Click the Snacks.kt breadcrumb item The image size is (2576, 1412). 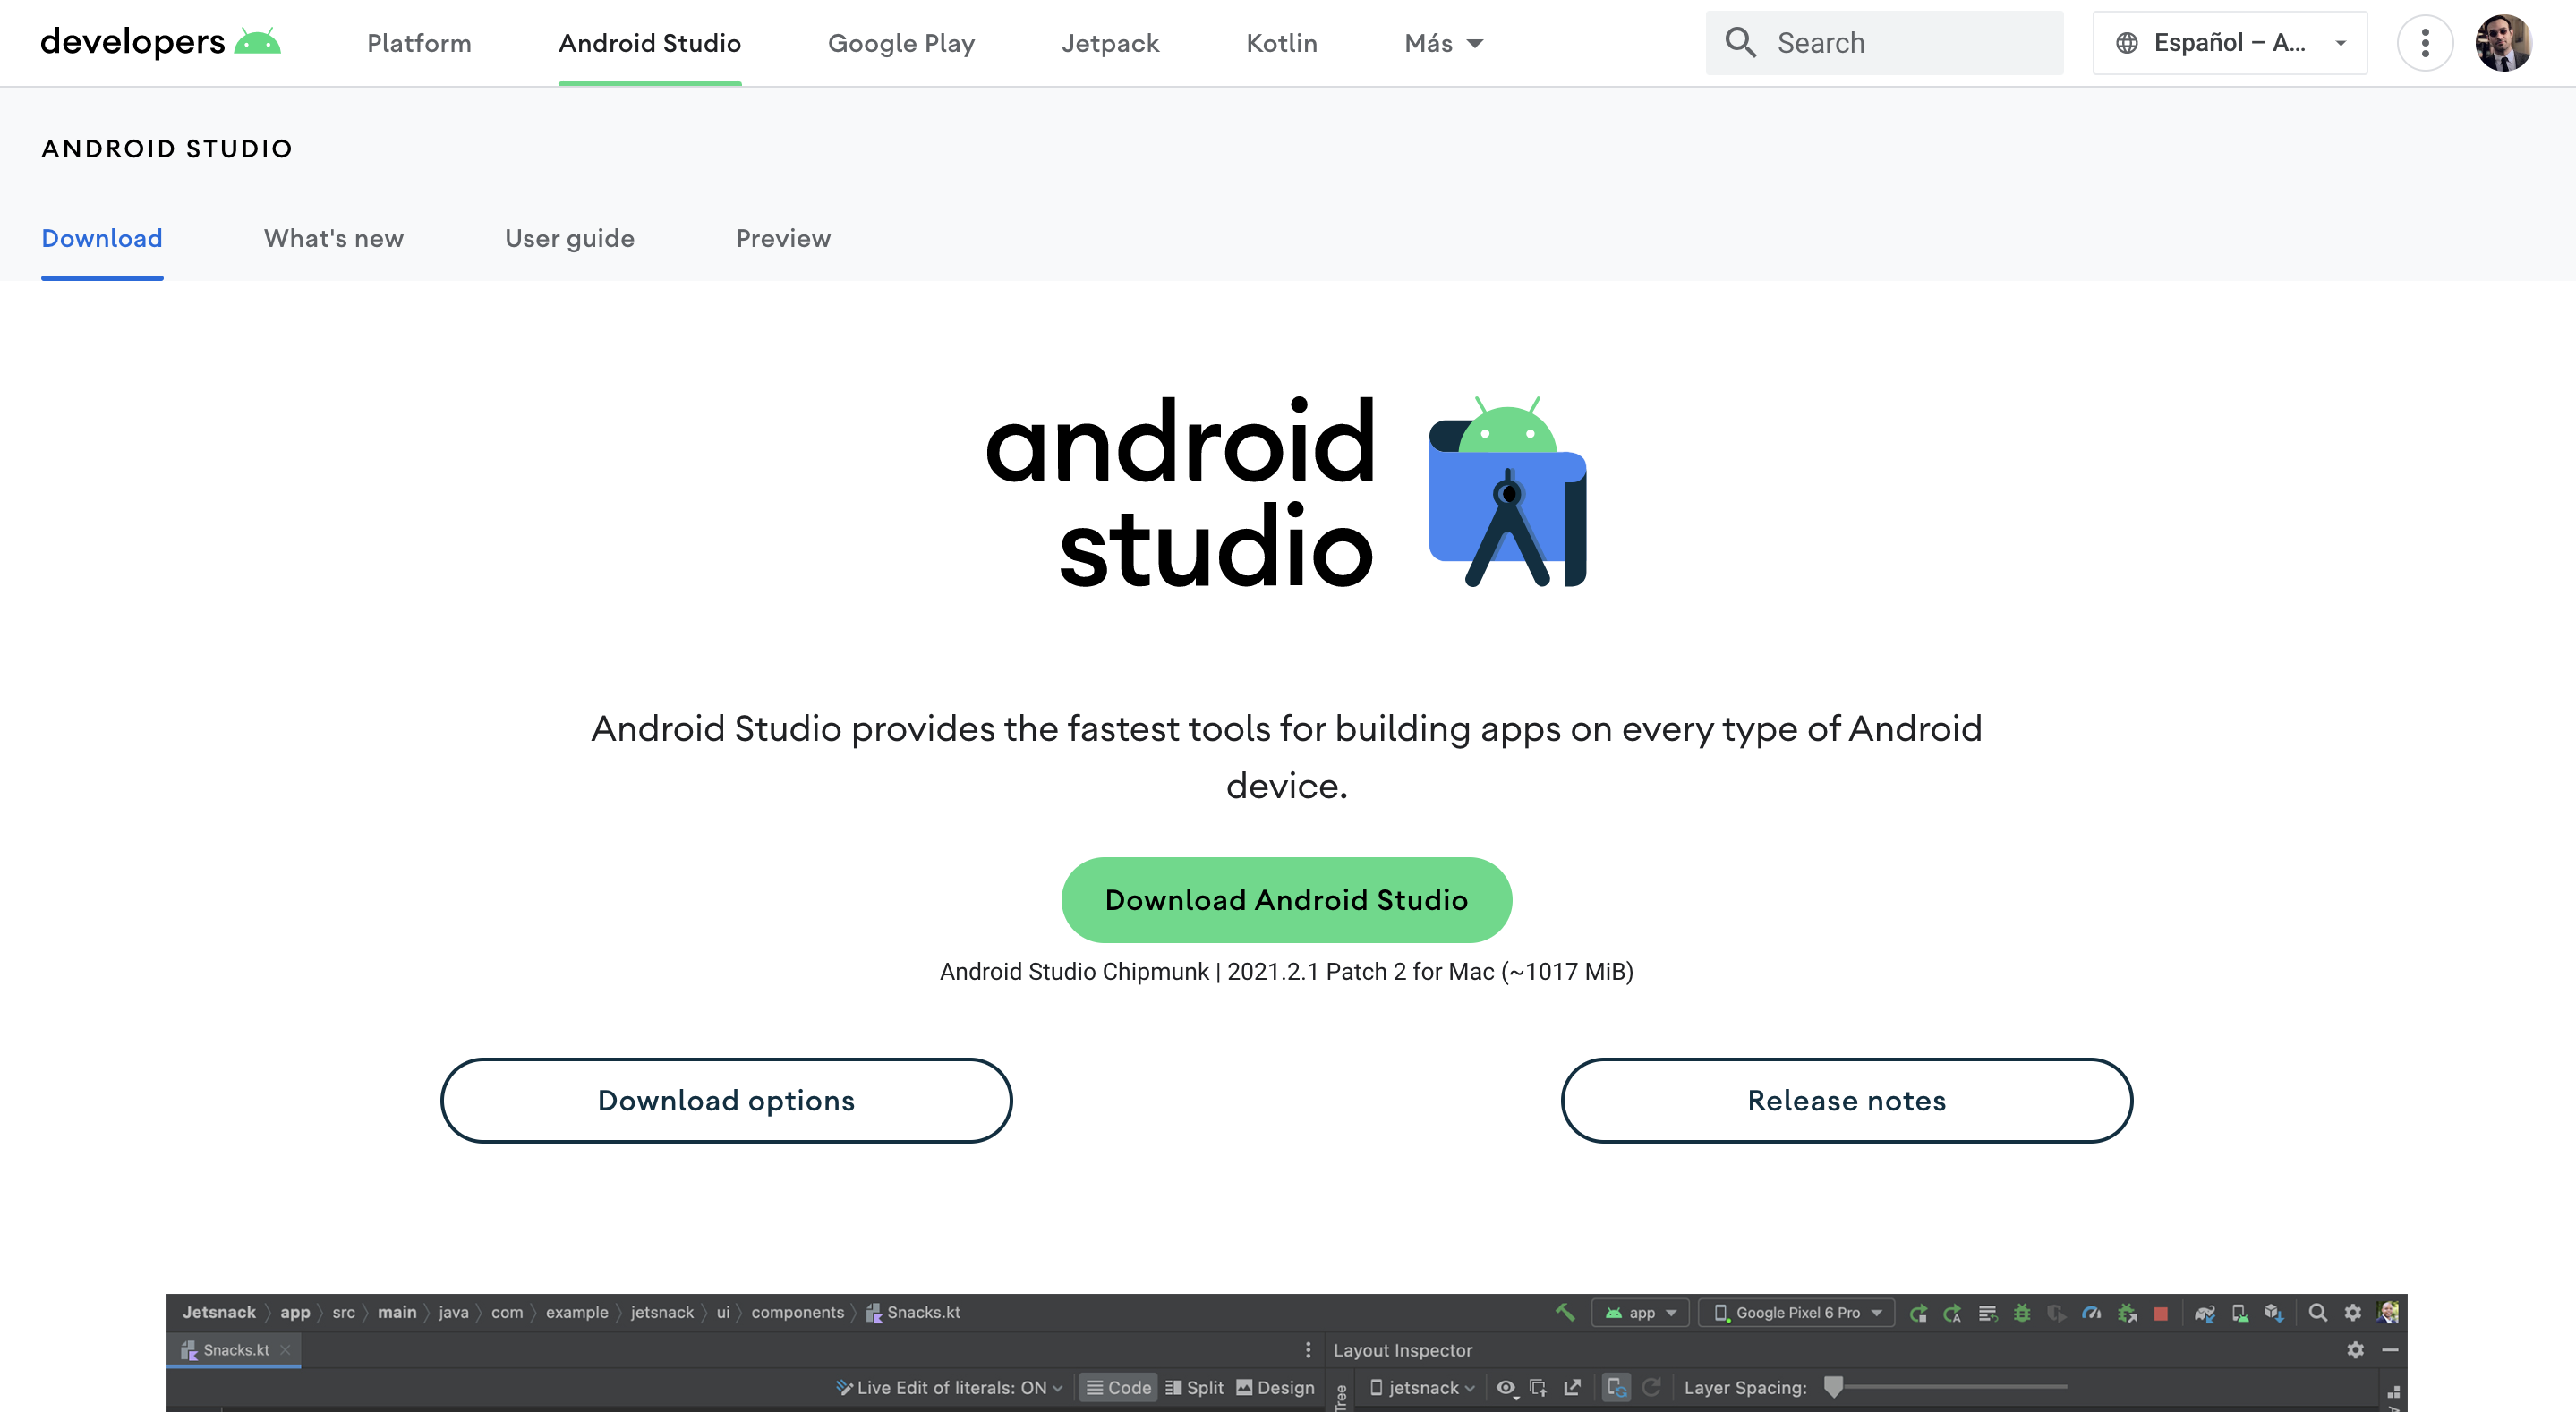tap(913, 1313)
